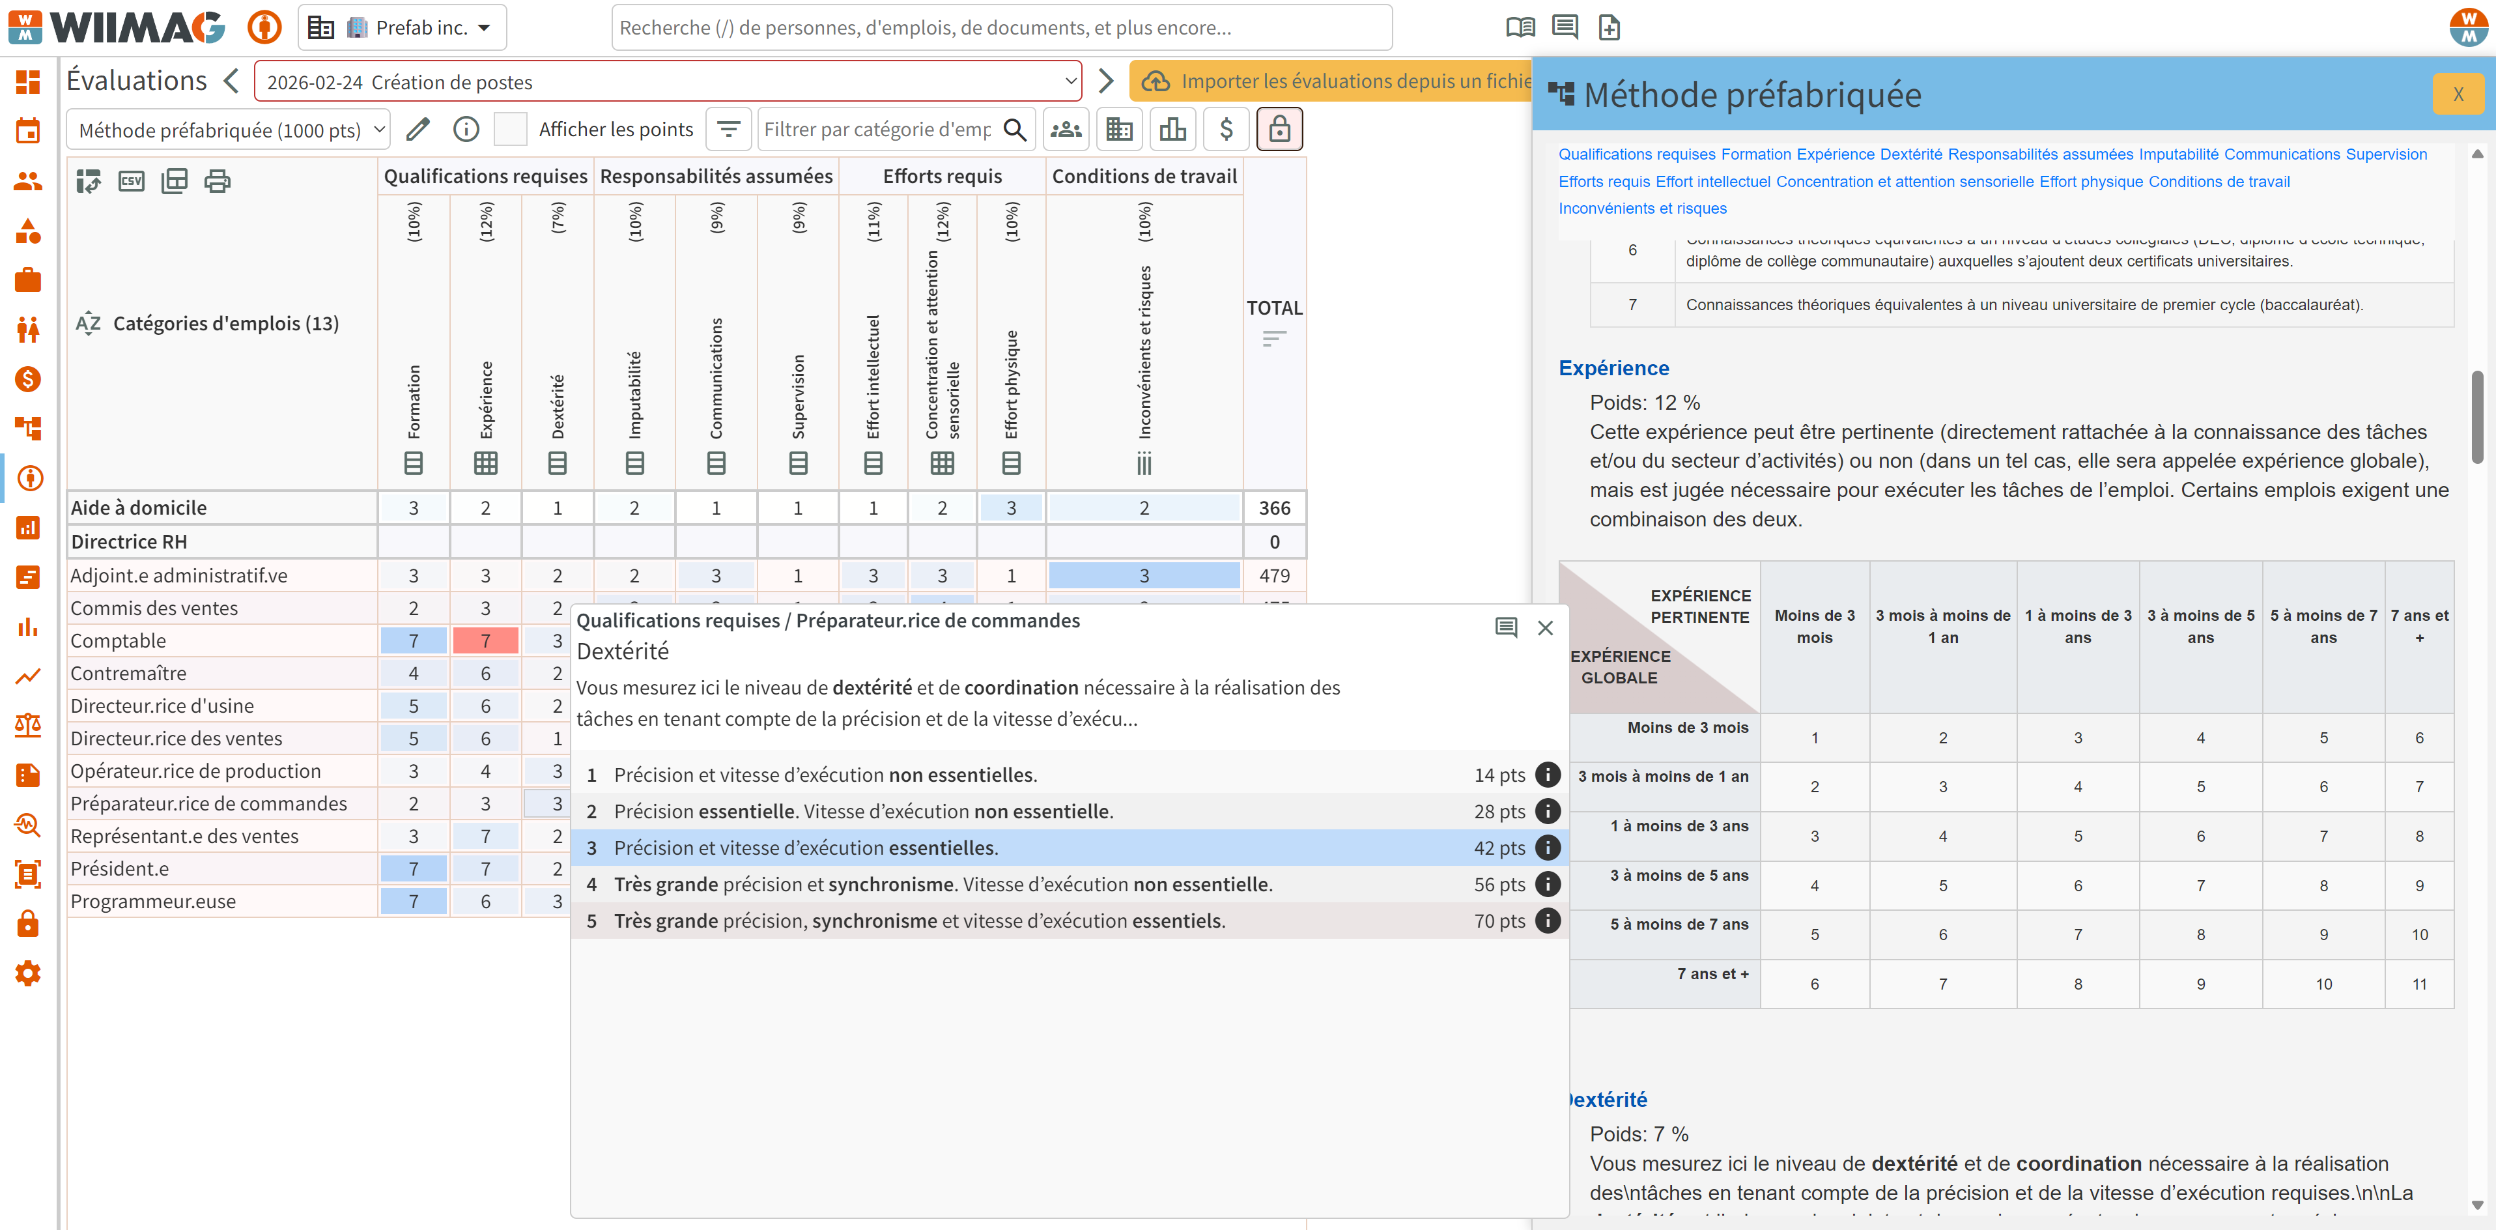Click the dollar sign salary icon
Screen dimensions: 2496x1230
pyautogui.click(x=1226, y=129)
